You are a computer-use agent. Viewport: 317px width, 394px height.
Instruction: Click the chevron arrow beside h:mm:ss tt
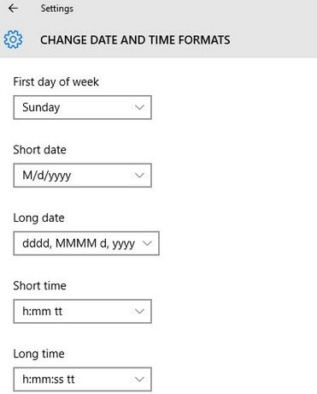(x=139, y=379)
